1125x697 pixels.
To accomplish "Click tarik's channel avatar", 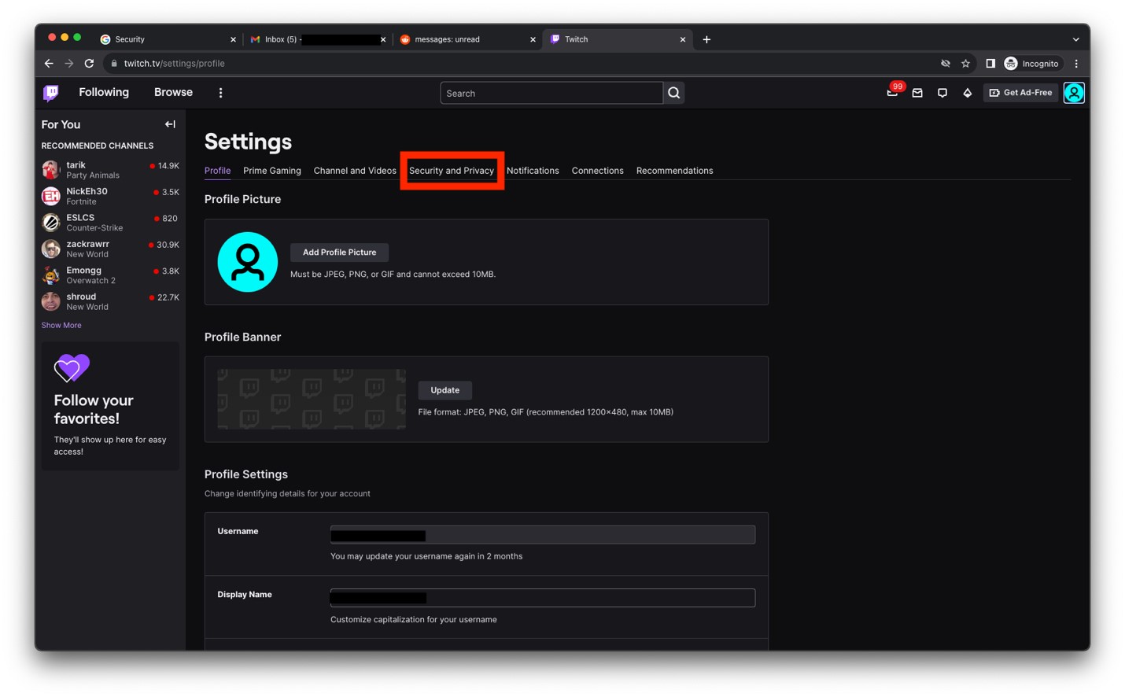I will (x=51, y=169).
